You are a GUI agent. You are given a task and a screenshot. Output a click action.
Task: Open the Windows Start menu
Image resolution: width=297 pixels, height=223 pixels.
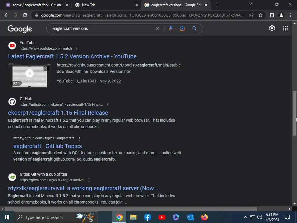[x=7, y=217]
